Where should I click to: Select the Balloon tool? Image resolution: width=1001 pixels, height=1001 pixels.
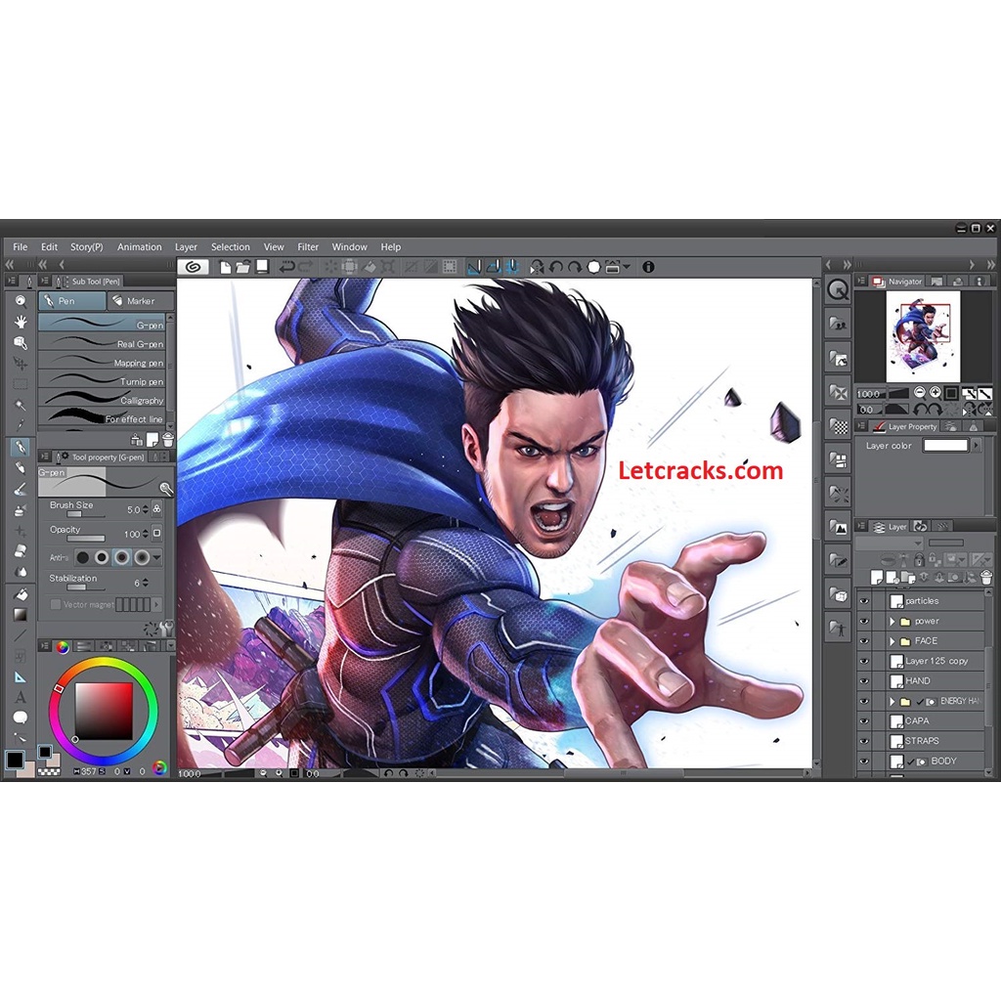(20, 718)
